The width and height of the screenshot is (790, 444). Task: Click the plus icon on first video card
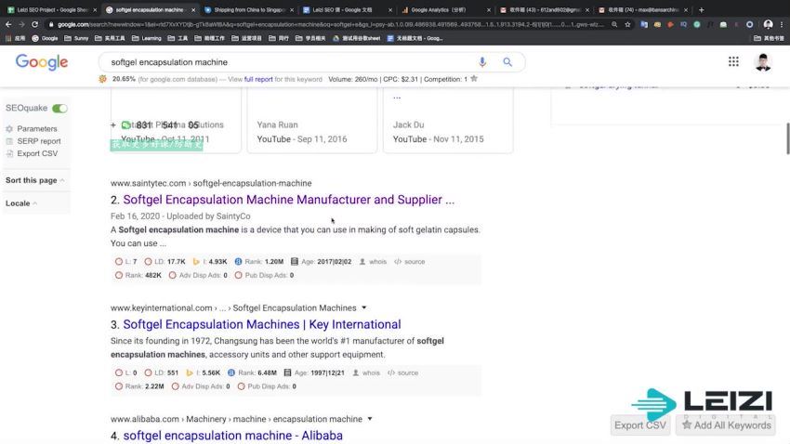click(x=113, y=124)
